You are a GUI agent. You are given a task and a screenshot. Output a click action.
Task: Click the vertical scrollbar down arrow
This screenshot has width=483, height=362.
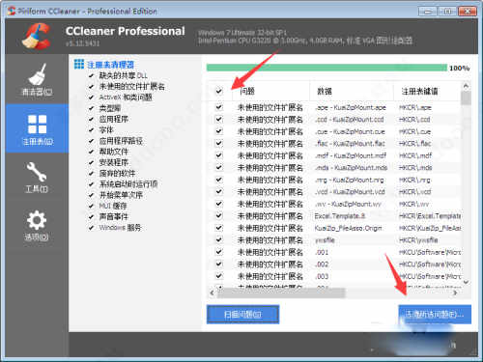pyautogui.click(x=466, y=282)
